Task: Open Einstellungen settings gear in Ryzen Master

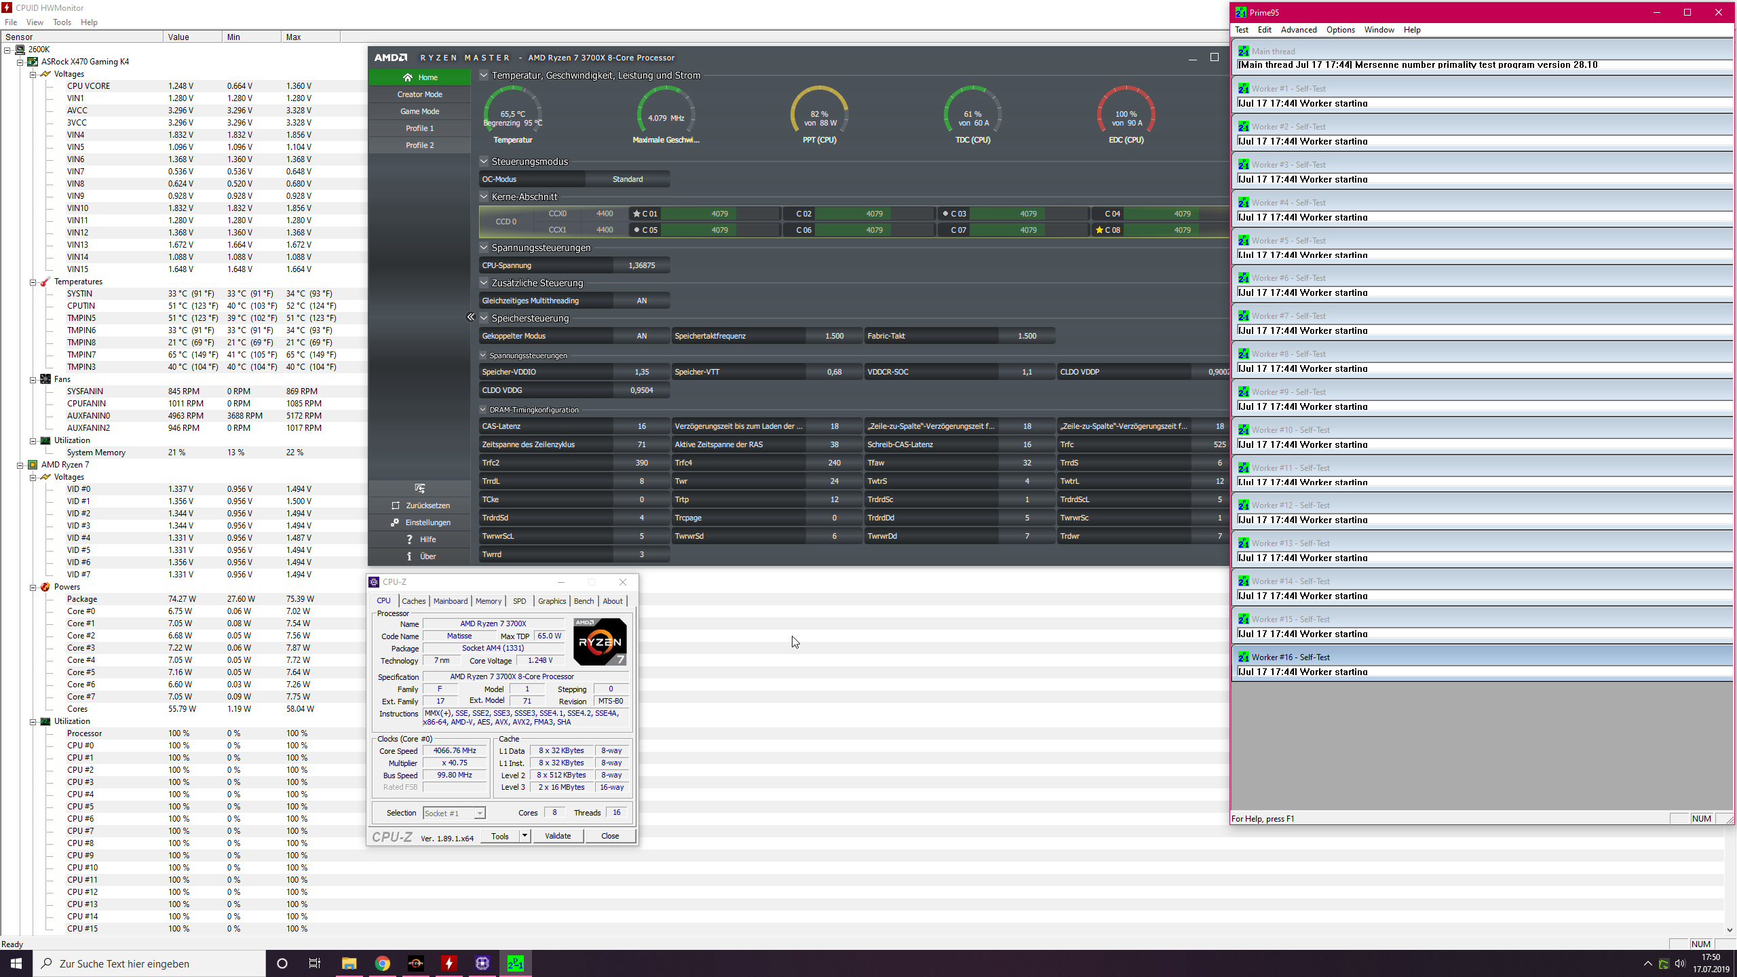Action: 395,522
